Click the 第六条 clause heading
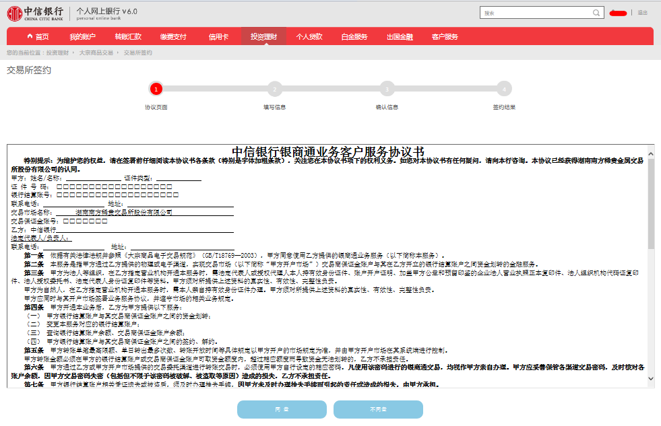 [34, 367]
